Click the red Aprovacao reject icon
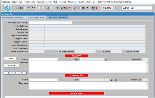The image size is (155, 98). (x=115, y=80)
